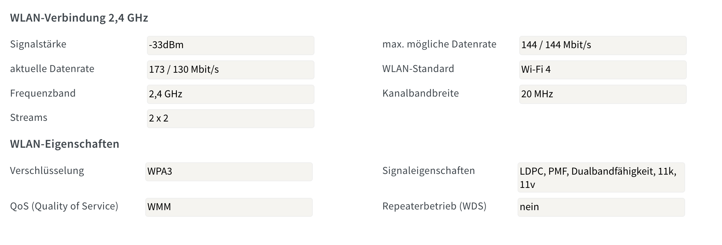
Task: Click the WLAN-Eigenschaften heading
Action: point(64,144)
